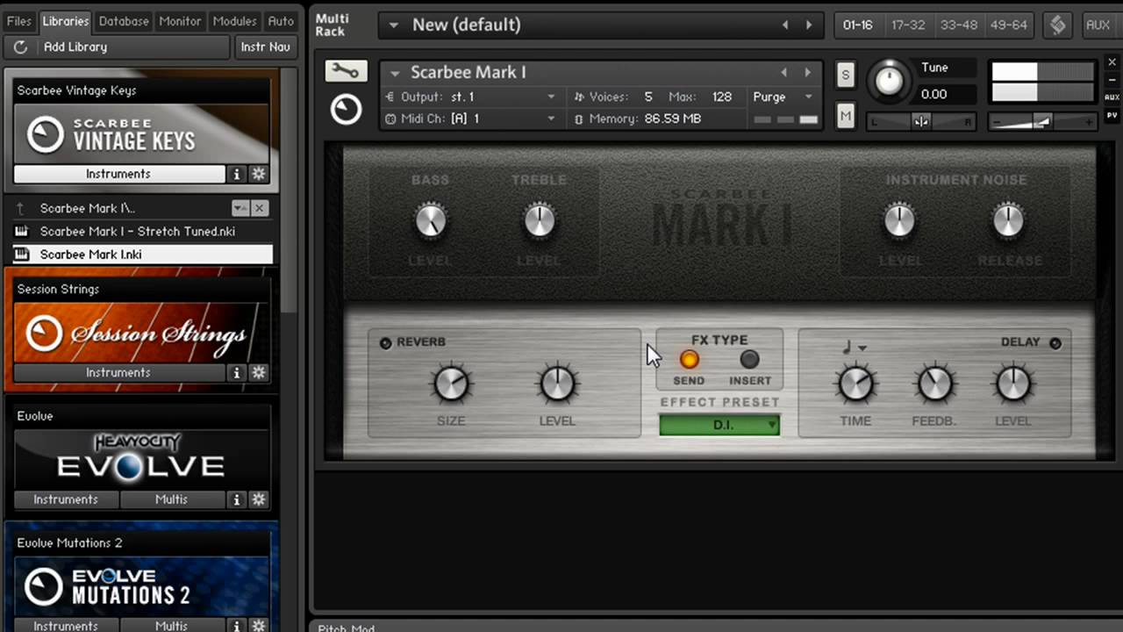The image size is (1123, 632).
Task: Open the Scarbee Mark I instrument name dropdown
Action: tap(395, 73)
